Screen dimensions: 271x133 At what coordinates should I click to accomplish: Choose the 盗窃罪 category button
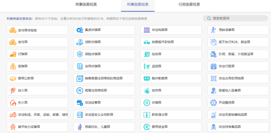pyautogui.click(x=171, y=66)
